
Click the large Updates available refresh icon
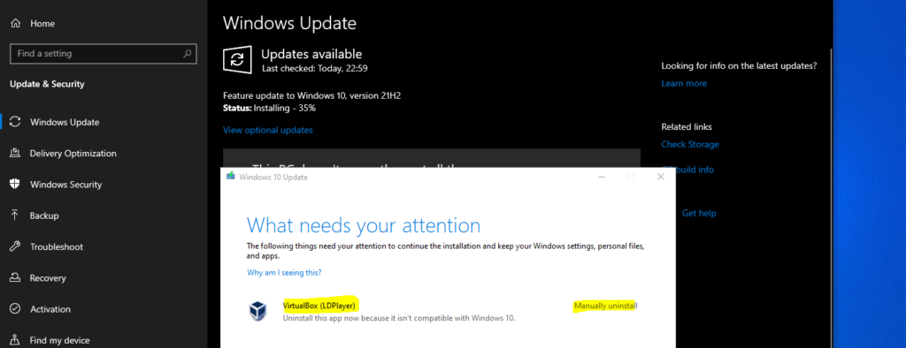237,59
